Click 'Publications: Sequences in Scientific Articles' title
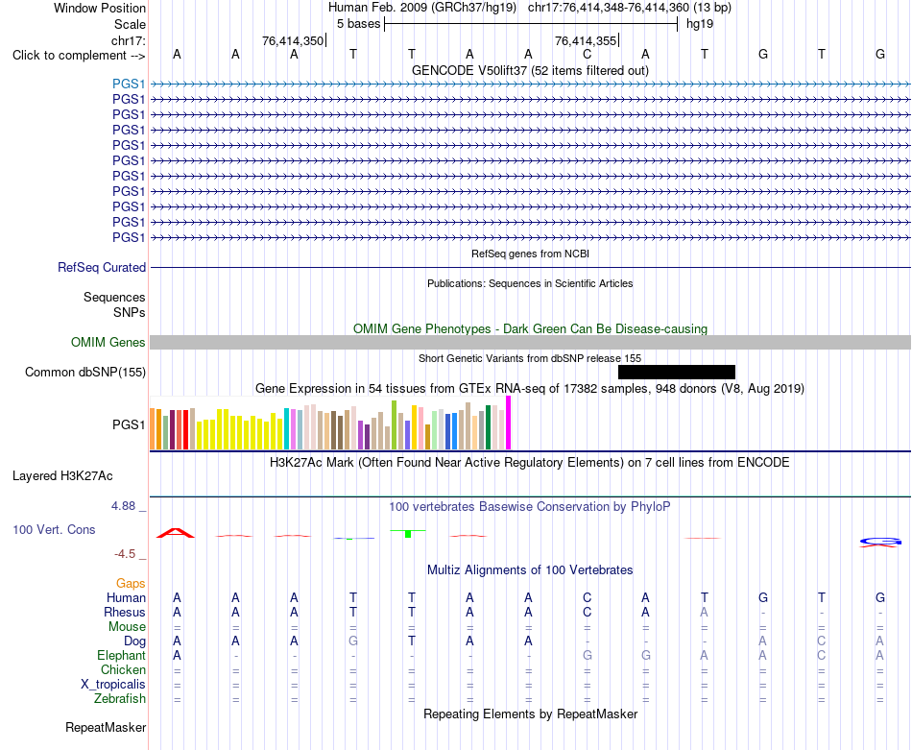This screenshot has width=912, height=750. click(x=530, y=283)
